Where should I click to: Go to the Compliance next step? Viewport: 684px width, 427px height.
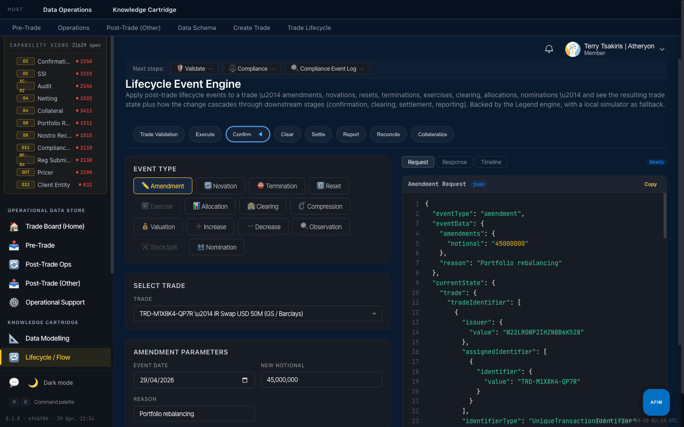tap(252, 69)
